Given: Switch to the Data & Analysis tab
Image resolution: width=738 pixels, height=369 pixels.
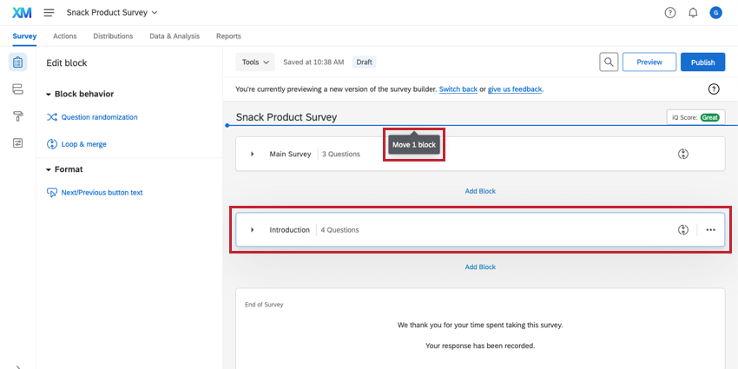Looking at the screenshot, I should pyautogui.click(x=174, y=36).
